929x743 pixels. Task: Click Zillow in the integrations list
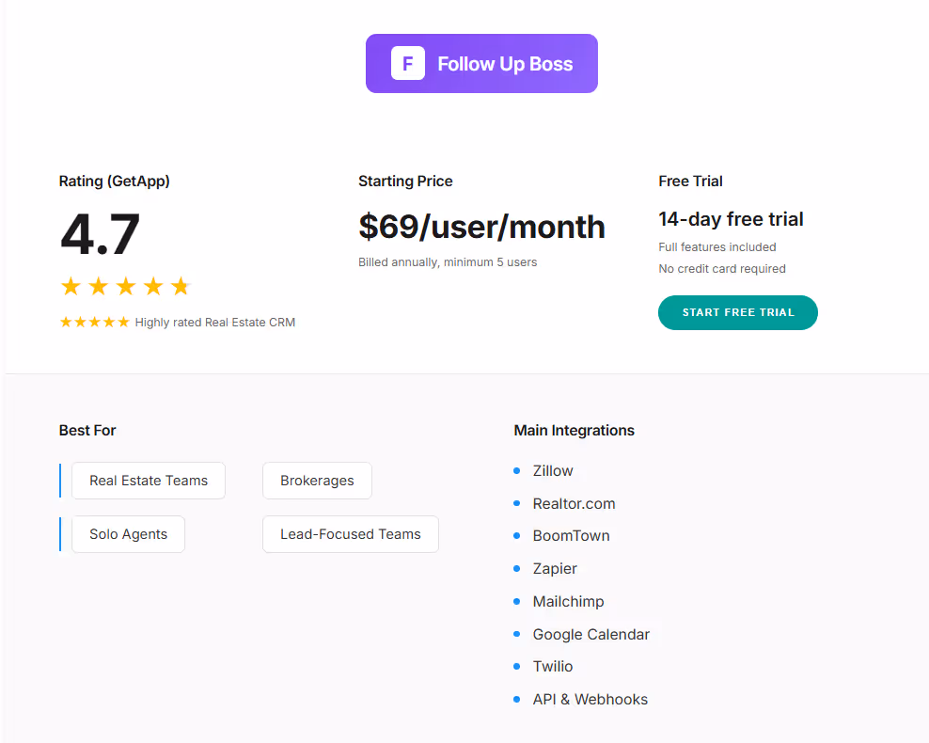(x=553, y=470)
